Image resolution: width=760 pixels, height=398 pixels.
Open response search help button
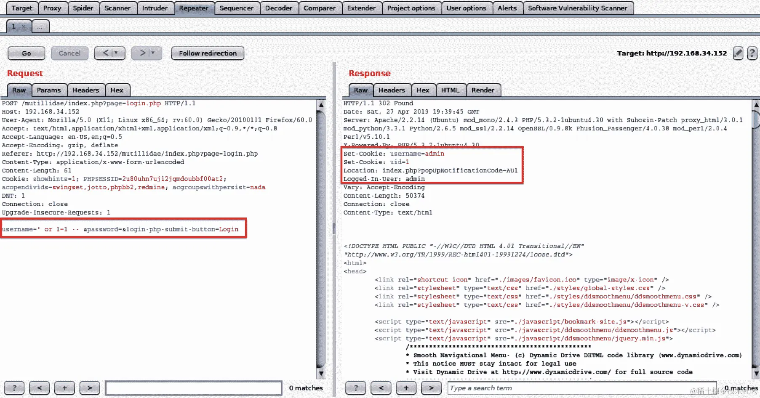[356, 388]
